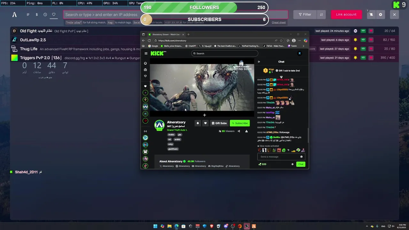Image resolution: width=409 pixels, height=230 pixels.
Task: Open FiveM history clock tab
Action: 45,14
